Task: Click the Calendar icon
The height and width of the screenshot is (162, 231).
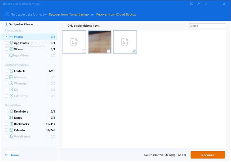Action: point(11,130)
